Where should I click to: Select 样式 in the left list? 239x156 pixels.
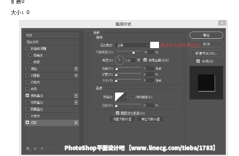[52, 35]
